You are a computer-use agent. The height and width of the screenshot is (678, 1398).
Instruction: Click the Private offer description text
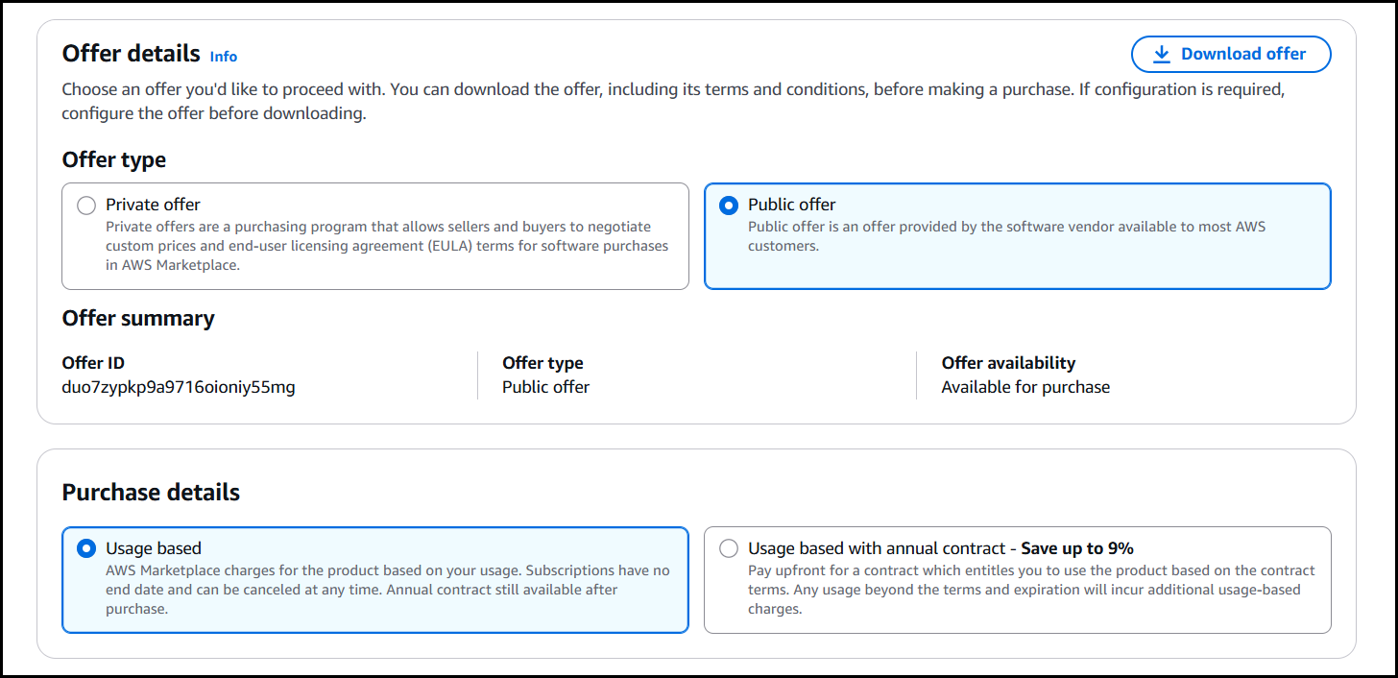[387, 246]
